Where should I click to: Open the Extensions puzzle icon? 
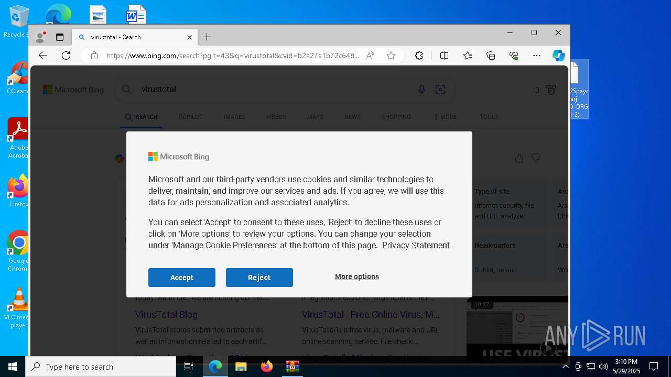tap(419, 56)
